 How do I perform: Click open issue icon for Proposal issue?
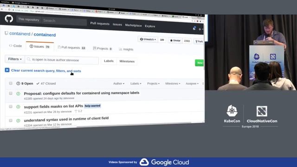[x=18, y=94]
